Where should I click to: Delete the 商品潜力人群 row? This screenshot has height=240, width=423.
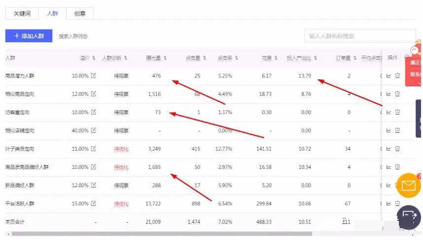[397, 76]
